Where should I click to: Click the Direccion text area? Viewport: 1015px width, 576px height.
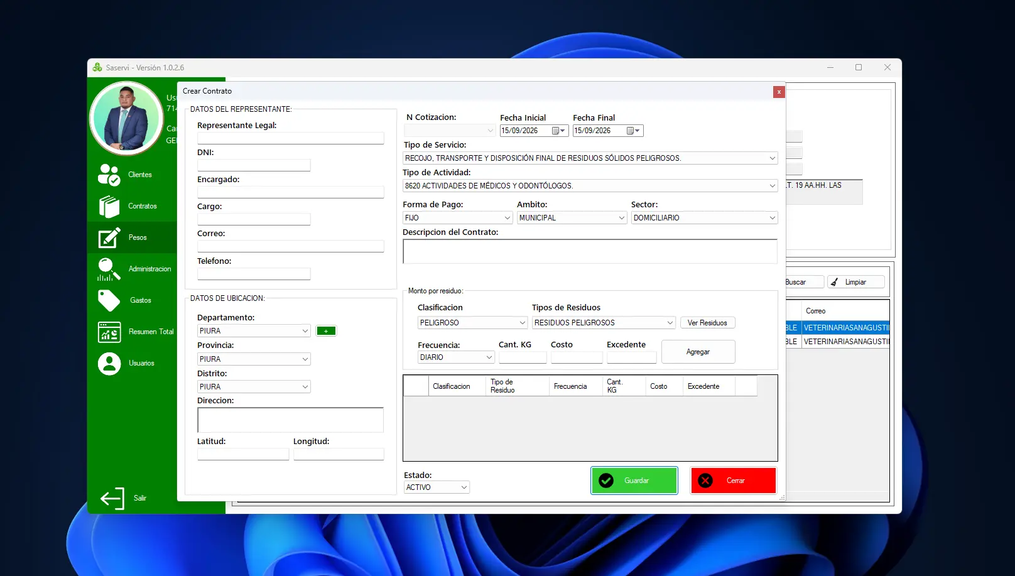pos(290,420)
